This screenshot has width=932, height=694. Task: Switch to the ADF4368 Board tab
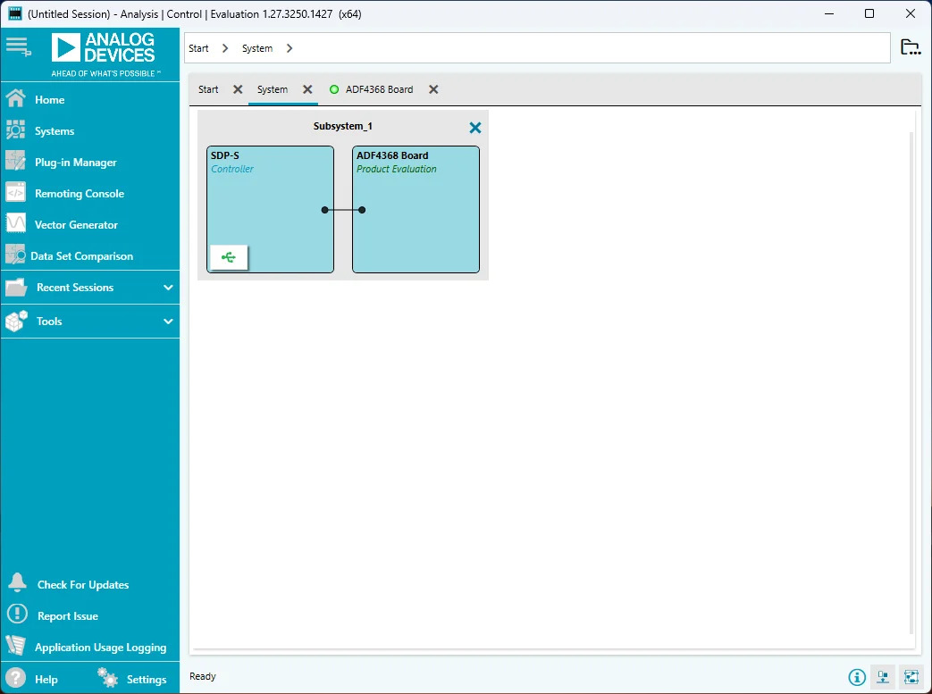click(x=379, y=89)
